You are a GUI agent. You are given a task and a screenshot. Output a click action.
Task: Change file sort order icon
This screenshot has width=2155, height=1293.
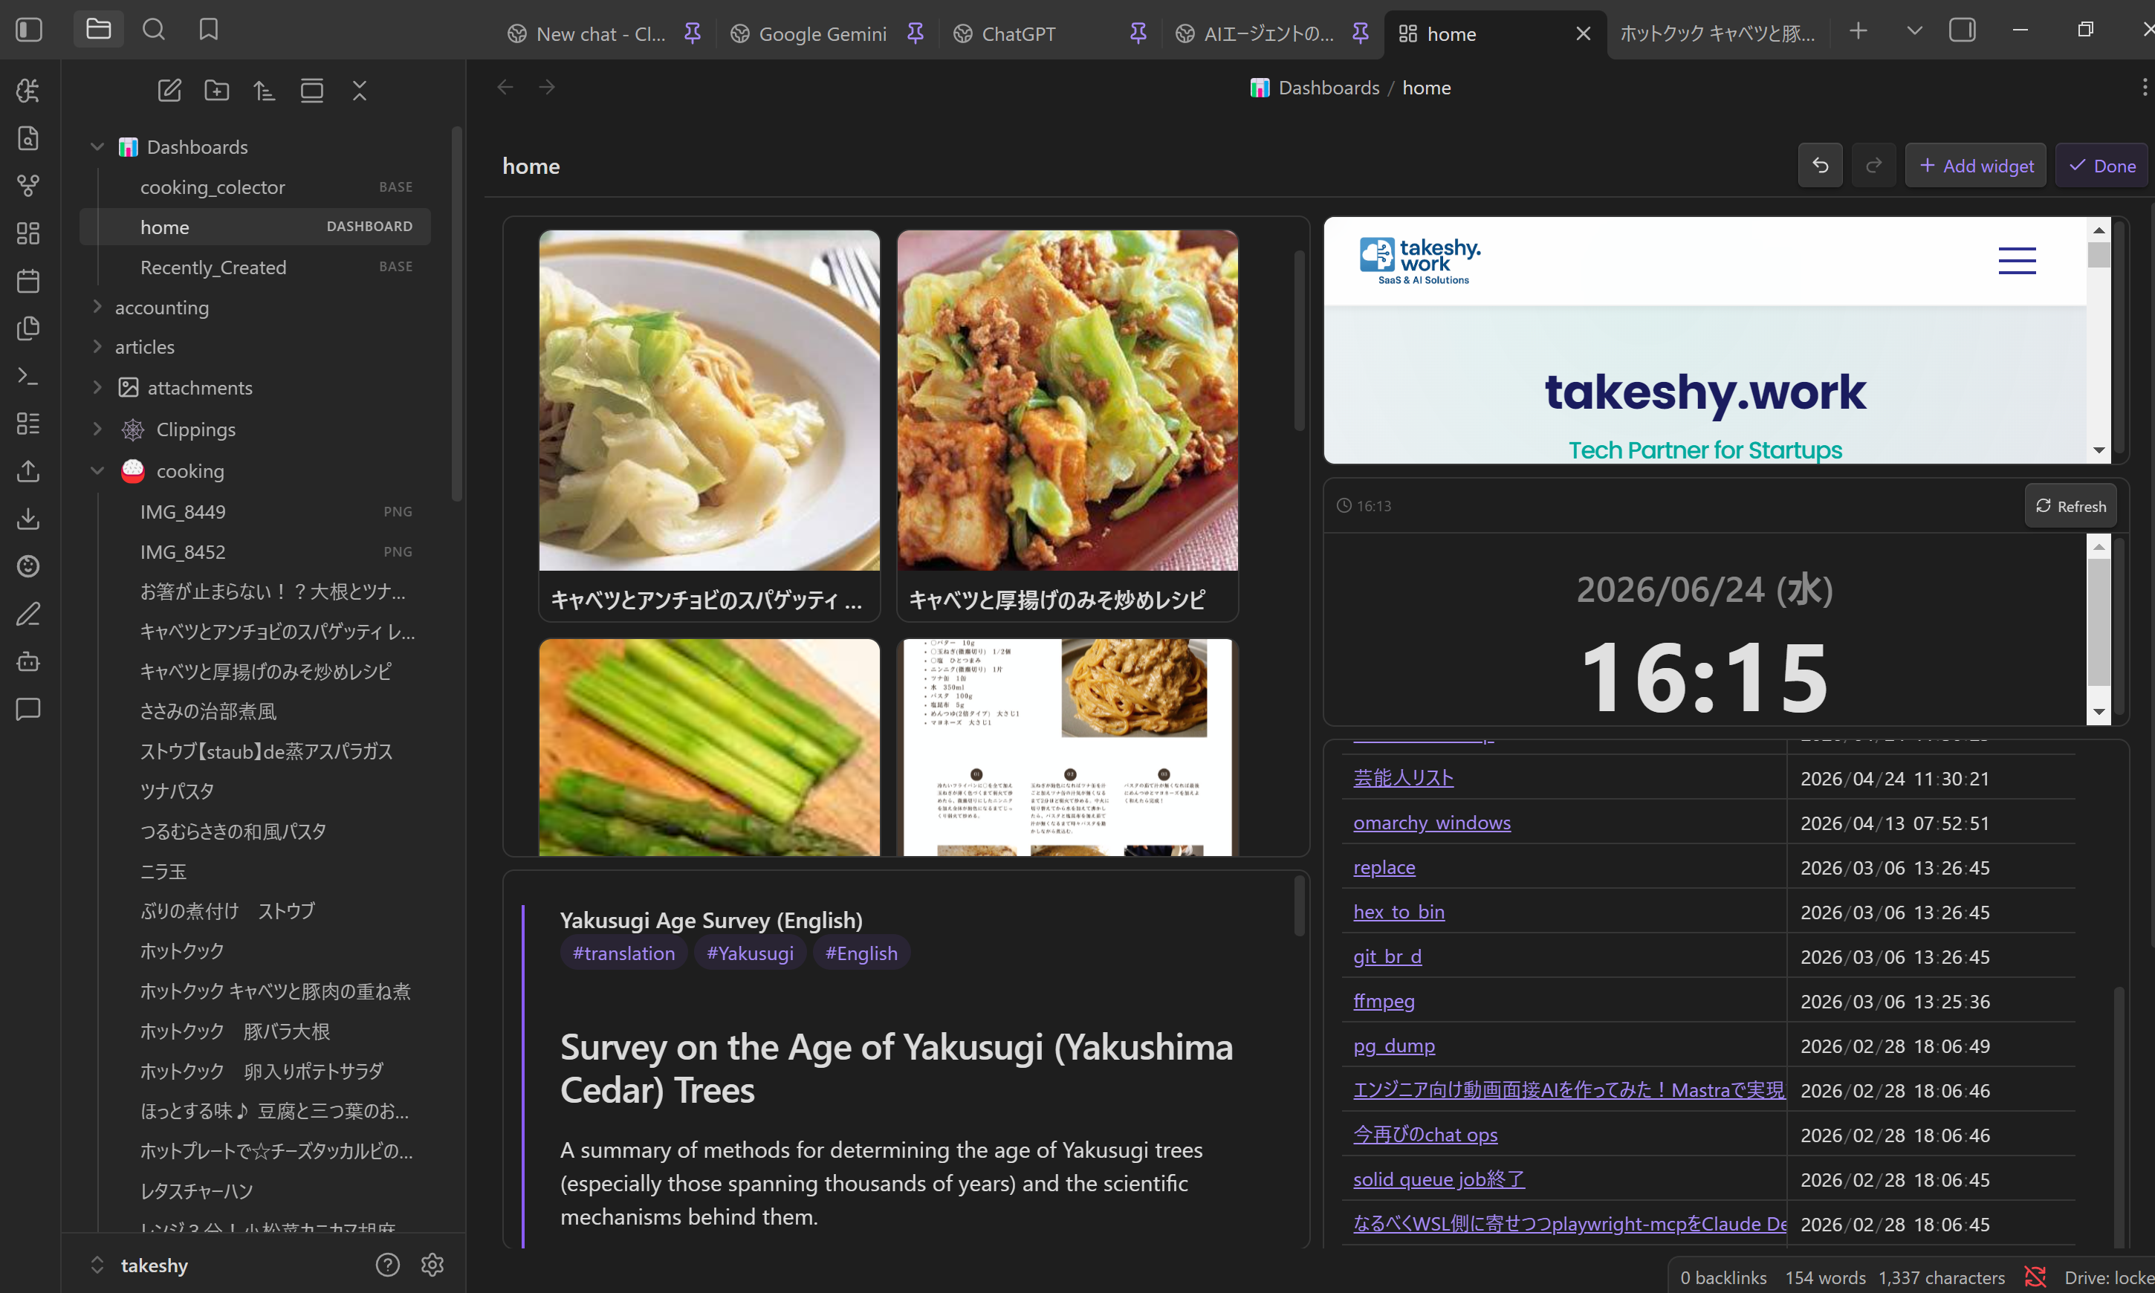point(264,90)
